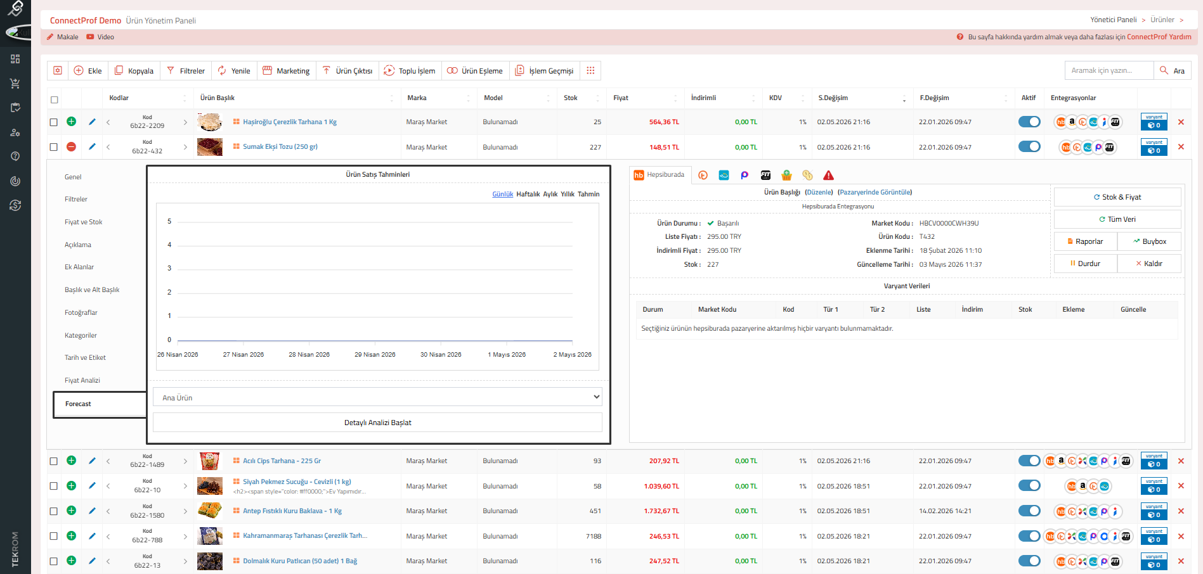Select checkbox for Sumak Ekşi Tozu row

click(54, 147)
